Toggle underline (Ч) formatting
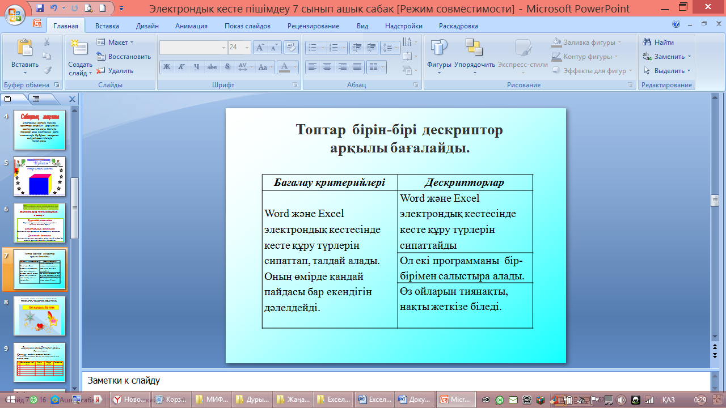The height and width of the screenshot is (408, 726). point(196,67)
